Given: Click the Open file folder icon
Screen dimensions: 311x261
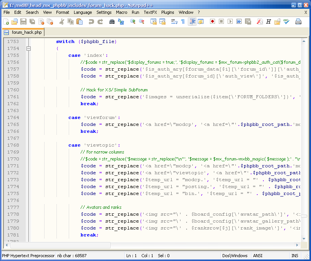Looking at the screenshot, I should tap(15, 21).
